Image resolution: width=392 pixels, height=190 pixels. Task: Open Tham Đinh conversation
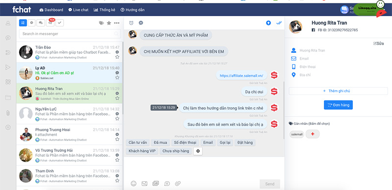(x=70, y=175)
